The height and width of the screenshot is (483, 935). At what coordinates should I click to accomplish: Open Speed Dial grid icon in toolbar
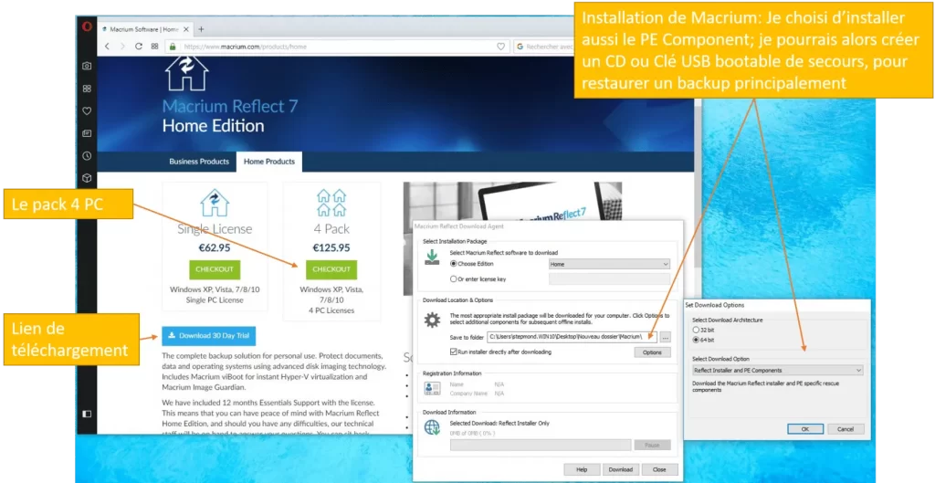pyautogui.click(x=154, y=46)
